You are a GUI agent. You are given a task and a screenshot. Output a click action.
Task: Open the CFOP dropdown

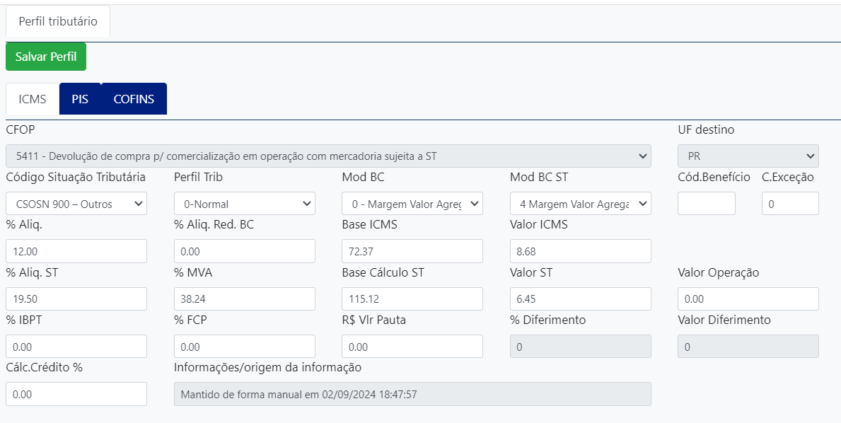[328, 156]
